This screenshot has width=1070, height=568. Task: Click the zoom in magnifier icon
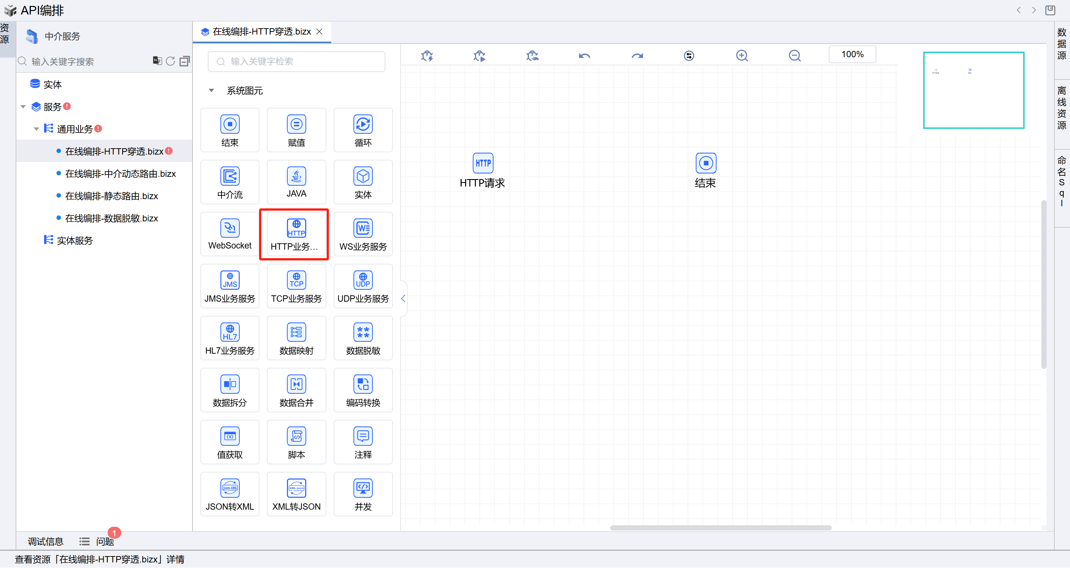742,56
